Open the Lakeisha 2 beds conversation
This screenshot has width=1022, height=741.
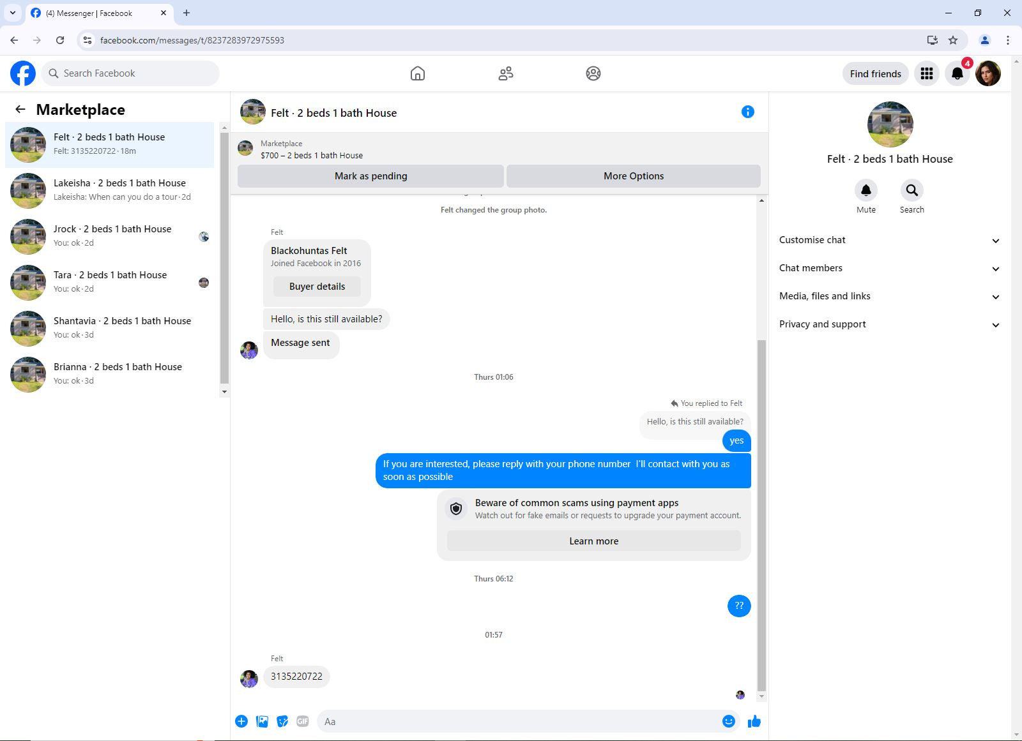tap(110, 191)
